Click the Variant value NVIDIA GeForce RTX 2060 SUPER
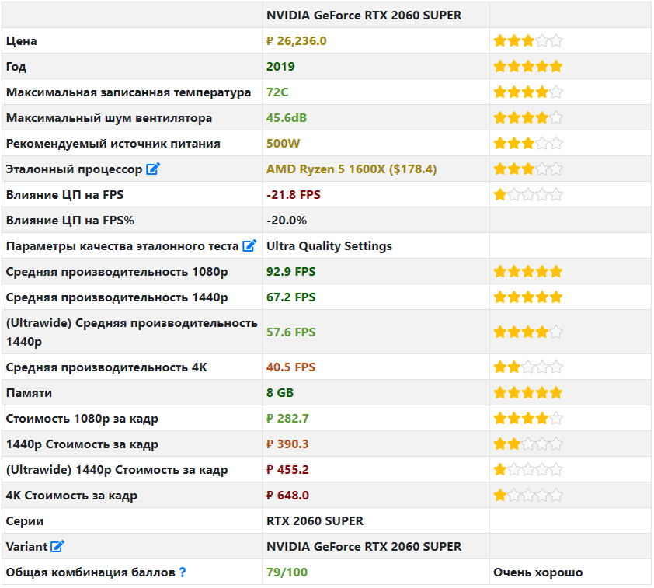654x588 pixels. click(x=364, y=546)
